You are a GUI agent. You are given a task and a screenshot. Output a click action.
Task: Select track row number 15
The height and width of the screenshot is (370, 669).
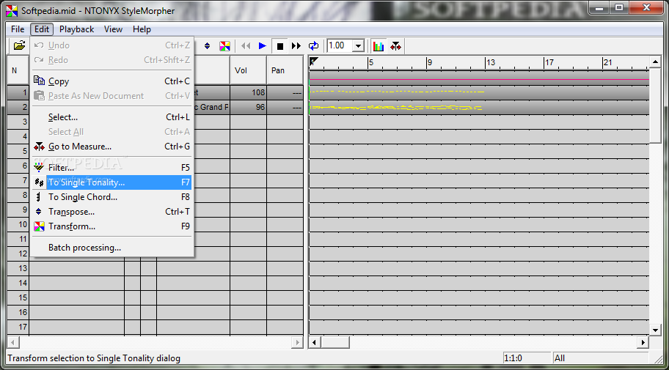click(18, 297)
